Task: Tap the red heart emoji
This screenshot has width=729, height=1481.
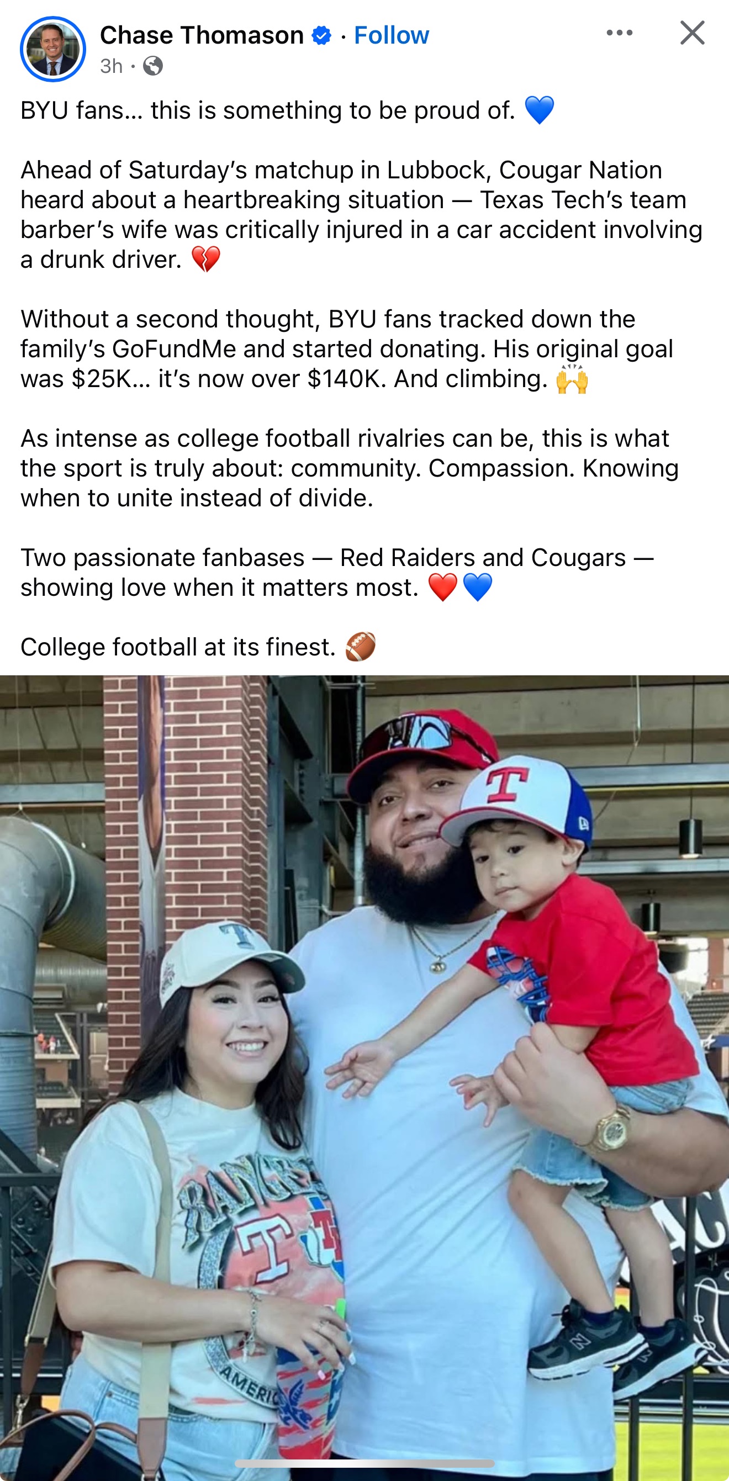Action: [443, 588]
